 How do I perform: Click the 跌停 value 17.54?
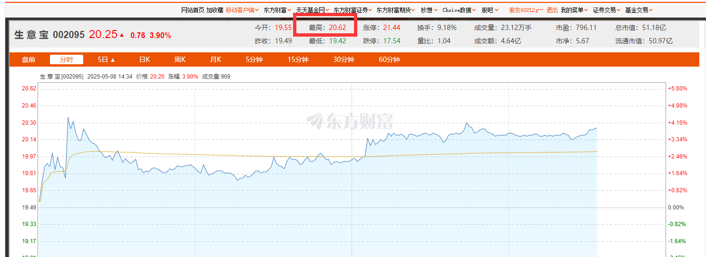click(x=392, y=41)
